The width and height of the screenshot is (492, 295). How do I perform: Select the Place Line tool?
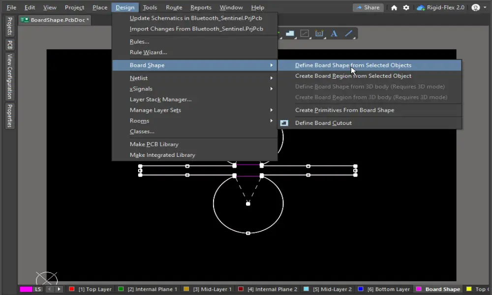click(349, 33)
